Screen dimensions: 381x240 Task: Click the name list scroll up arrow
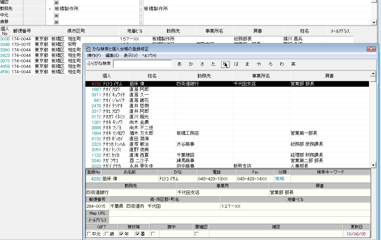[x=373, y=73]
